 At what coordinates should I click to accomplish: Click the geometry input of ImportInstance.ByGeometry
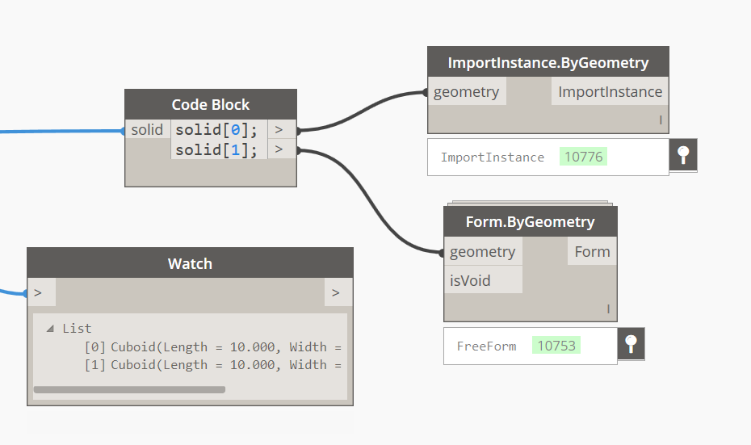pyautogui.click(x=467, y=92)
